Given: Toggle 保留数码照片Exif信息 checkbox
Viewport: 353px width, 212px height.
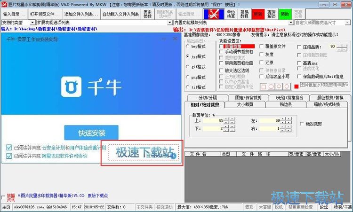Looking at the screenshot, I should click(x=299, y=77).
